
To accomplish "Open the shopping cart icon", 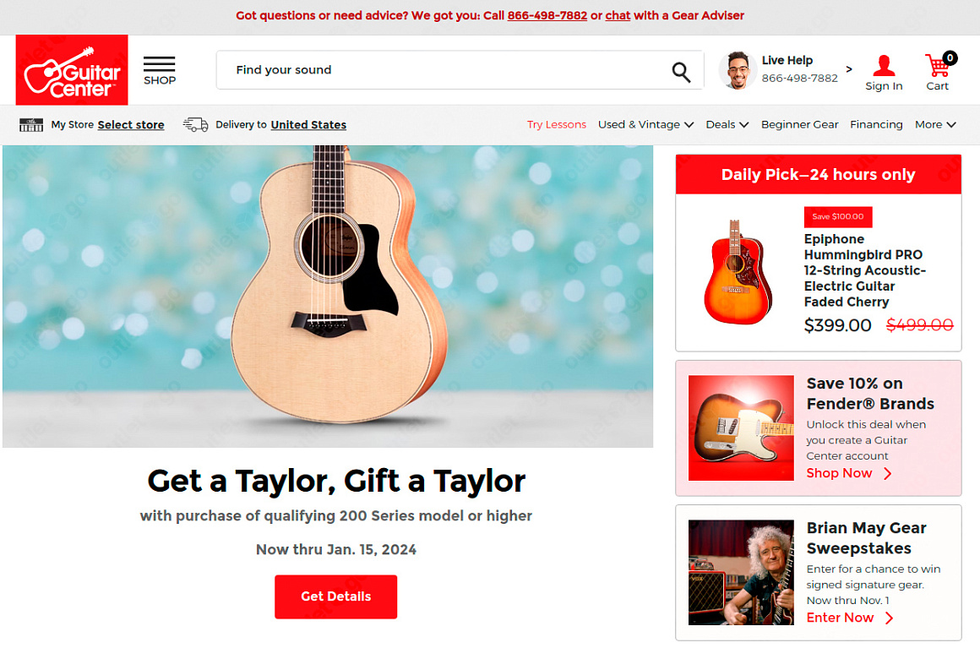I will (939, 64).
